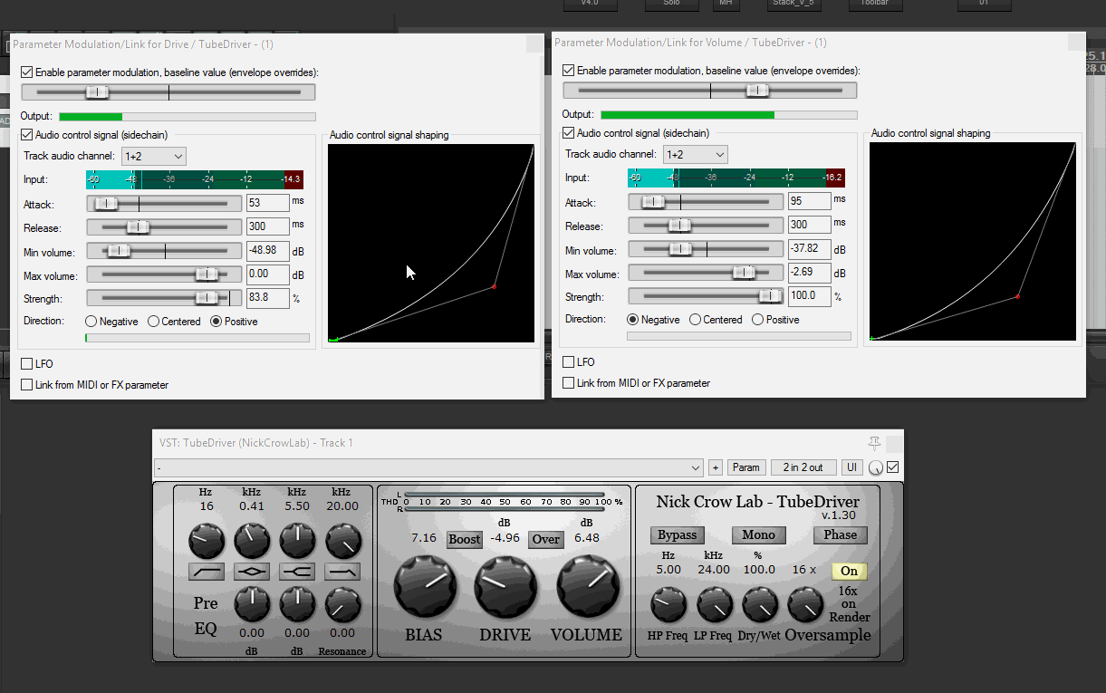Open Track audio channel dropdown in Volume window
1106x693 pixels.
(x=696, y=154)
